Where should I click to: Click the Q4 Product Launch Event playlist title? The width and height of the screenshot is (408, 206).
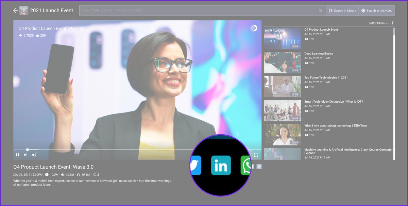click(321, 30)
